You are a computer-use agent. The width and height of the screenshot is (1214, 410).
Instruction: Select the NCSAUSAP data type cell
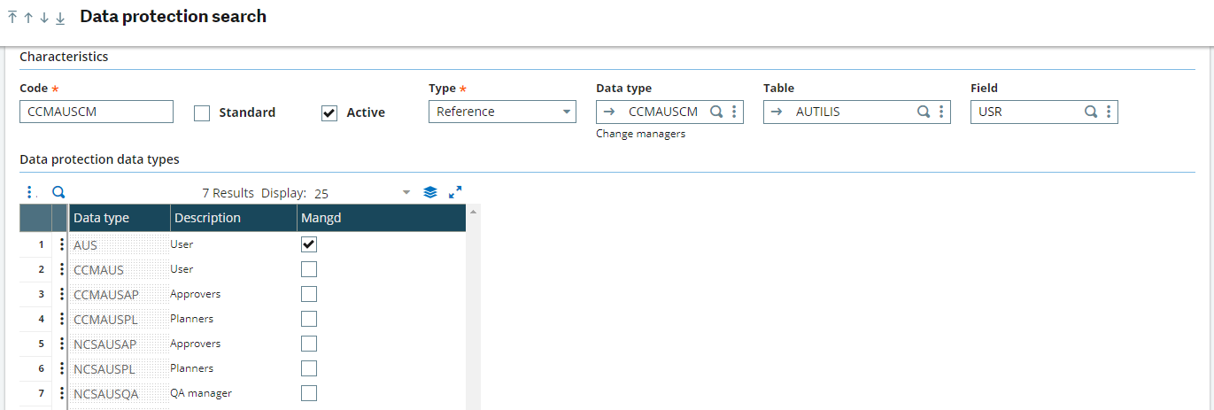tap(119, 344)
